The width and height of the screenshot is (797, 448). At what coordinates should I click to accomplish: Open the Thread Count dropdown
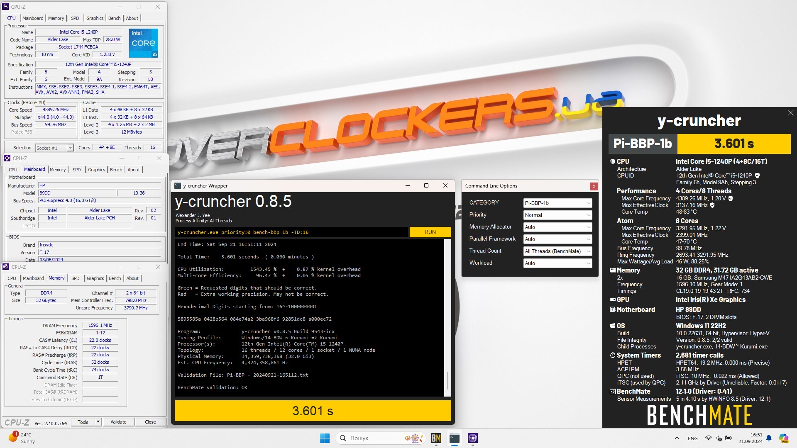point(557,251)
